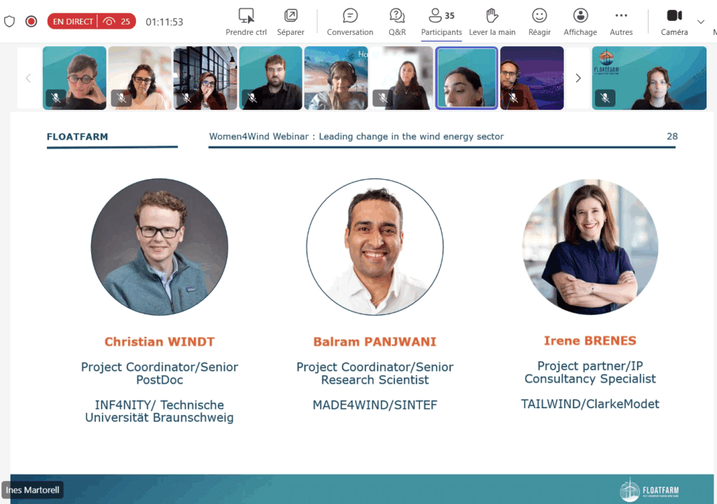This screenshot has height=504, width=717.
Task: Click Christian WINDT's profile photo
Action: [x=160, y=246]
